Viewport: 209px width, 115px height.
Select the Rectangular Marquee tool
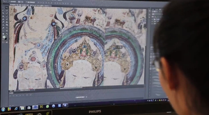(x=3, y=7)
